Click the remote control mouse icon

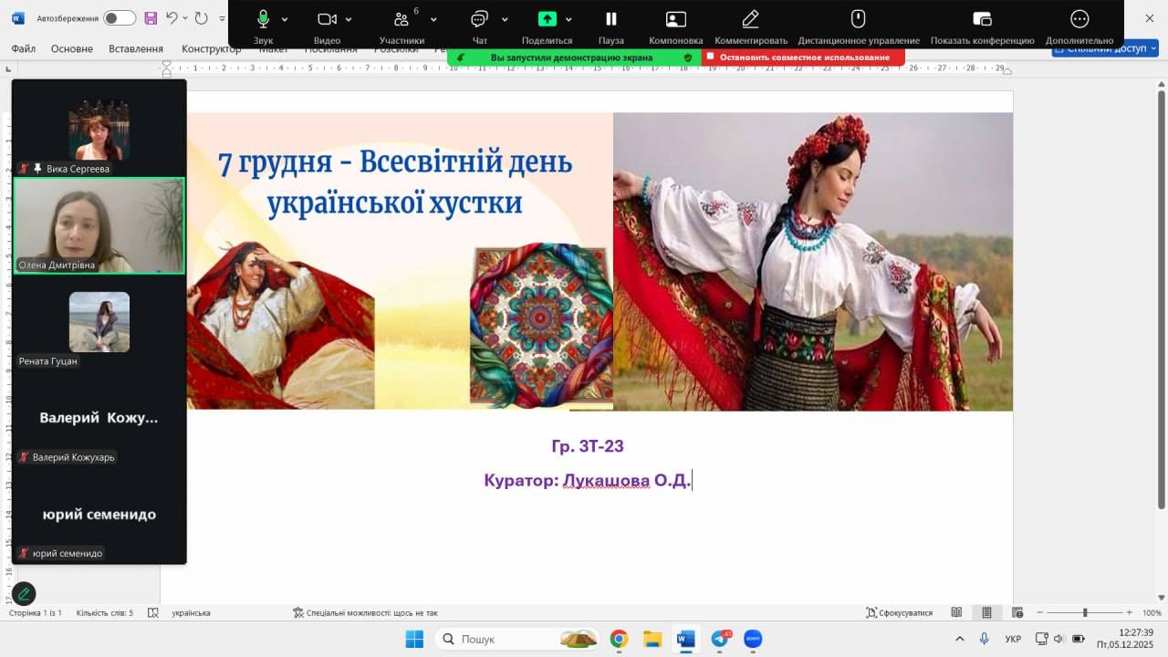coord(858,19)
